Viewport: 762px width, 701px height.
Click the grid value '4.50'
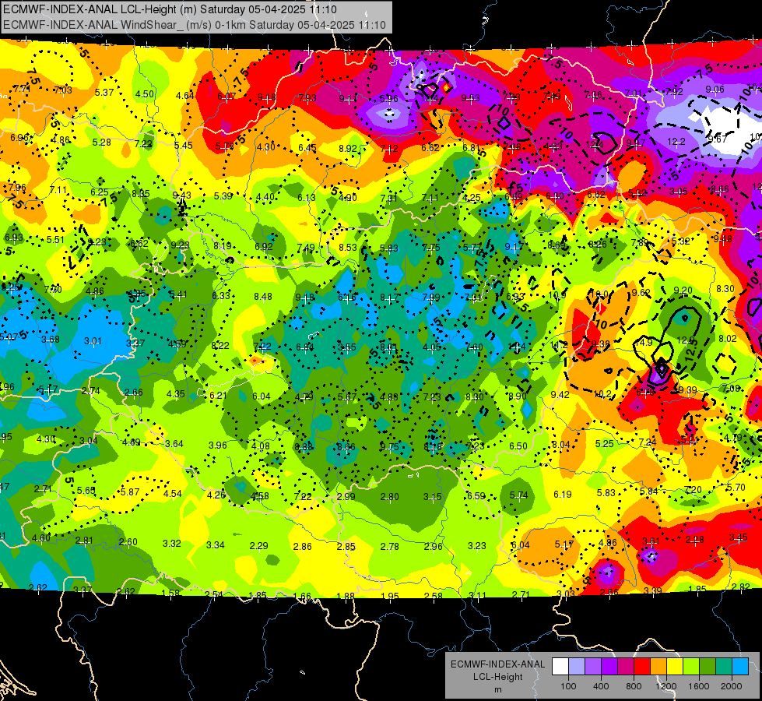(x=144, y=94)
